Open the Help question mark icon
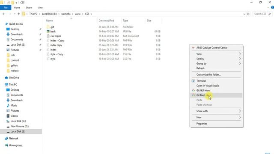 point(272,8)
